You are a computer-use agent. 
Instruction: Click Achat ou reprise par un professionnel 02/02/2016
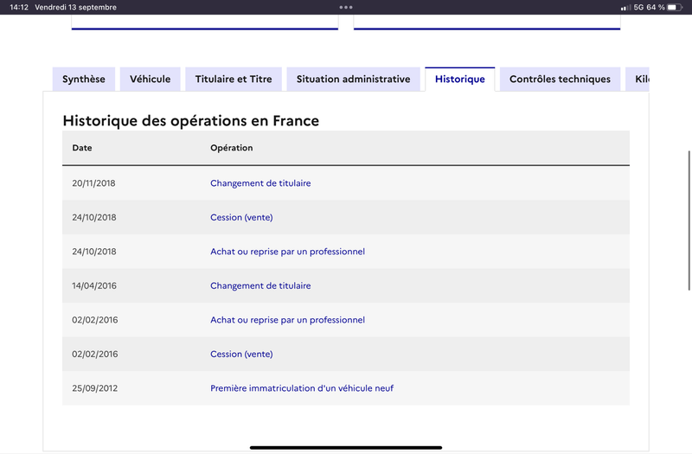click(287, 320)
